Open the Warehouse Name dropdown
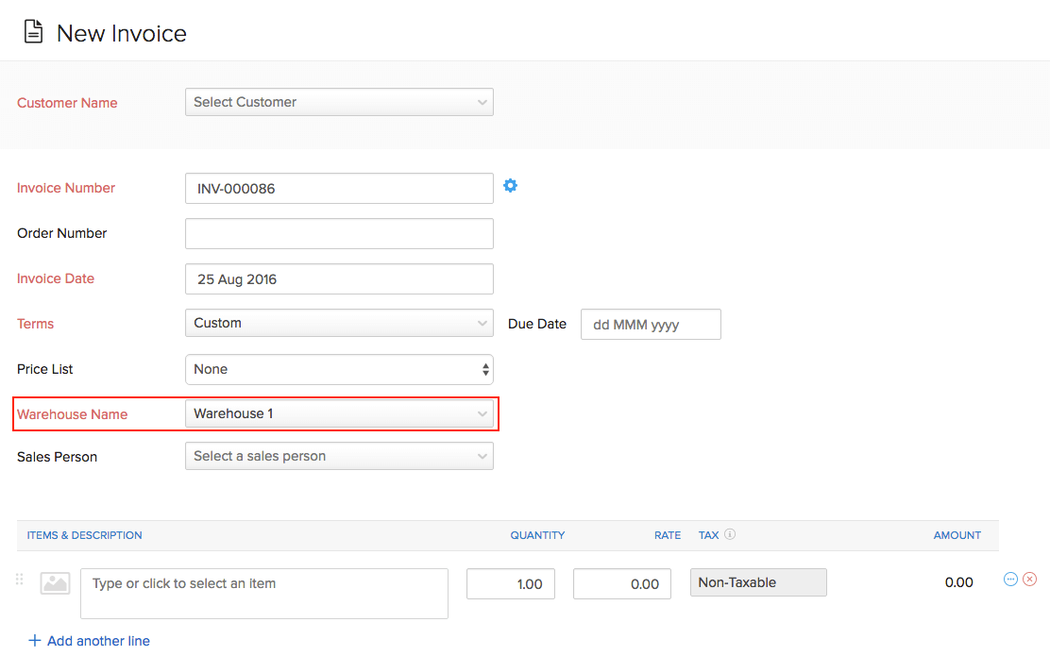This screenshot has width=1050, height=656. (340, 413)
